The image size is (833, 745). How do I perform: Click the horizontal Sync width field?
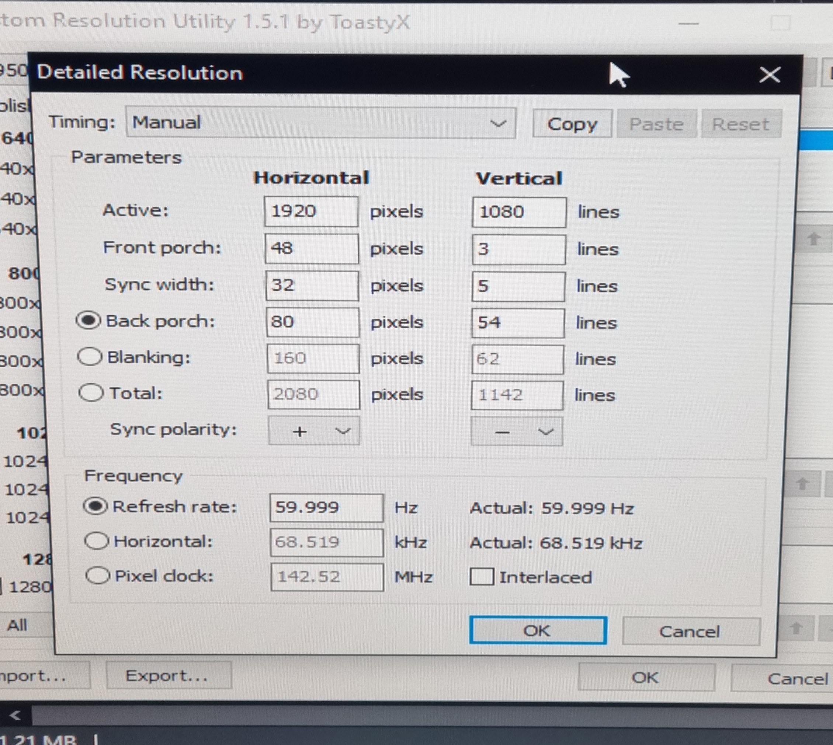pos(312,285)
